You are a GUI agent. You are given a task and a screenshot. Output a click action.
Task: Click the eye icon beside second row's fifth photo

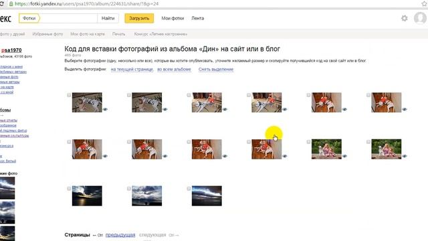(345, 156)
